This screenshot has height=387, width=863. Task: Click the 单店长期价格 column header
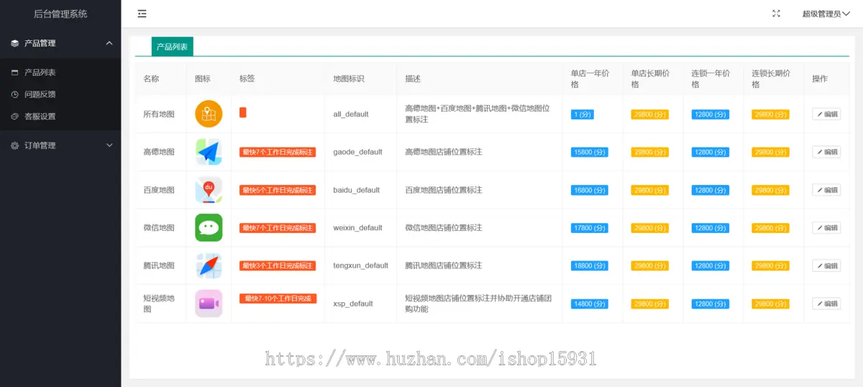650,78
